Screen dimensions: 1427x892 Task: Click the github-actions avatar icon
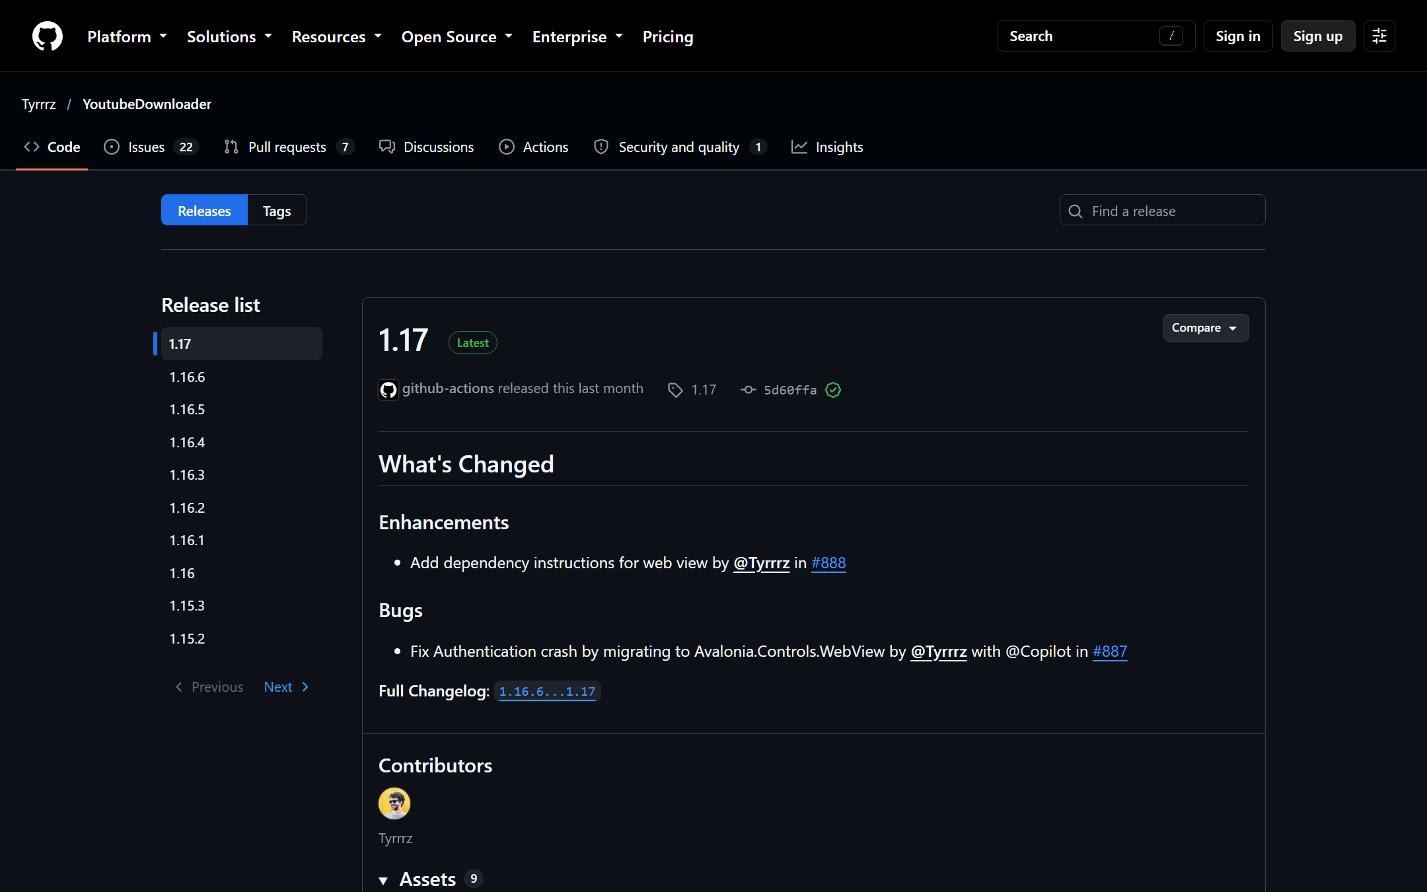coord(388,390)
